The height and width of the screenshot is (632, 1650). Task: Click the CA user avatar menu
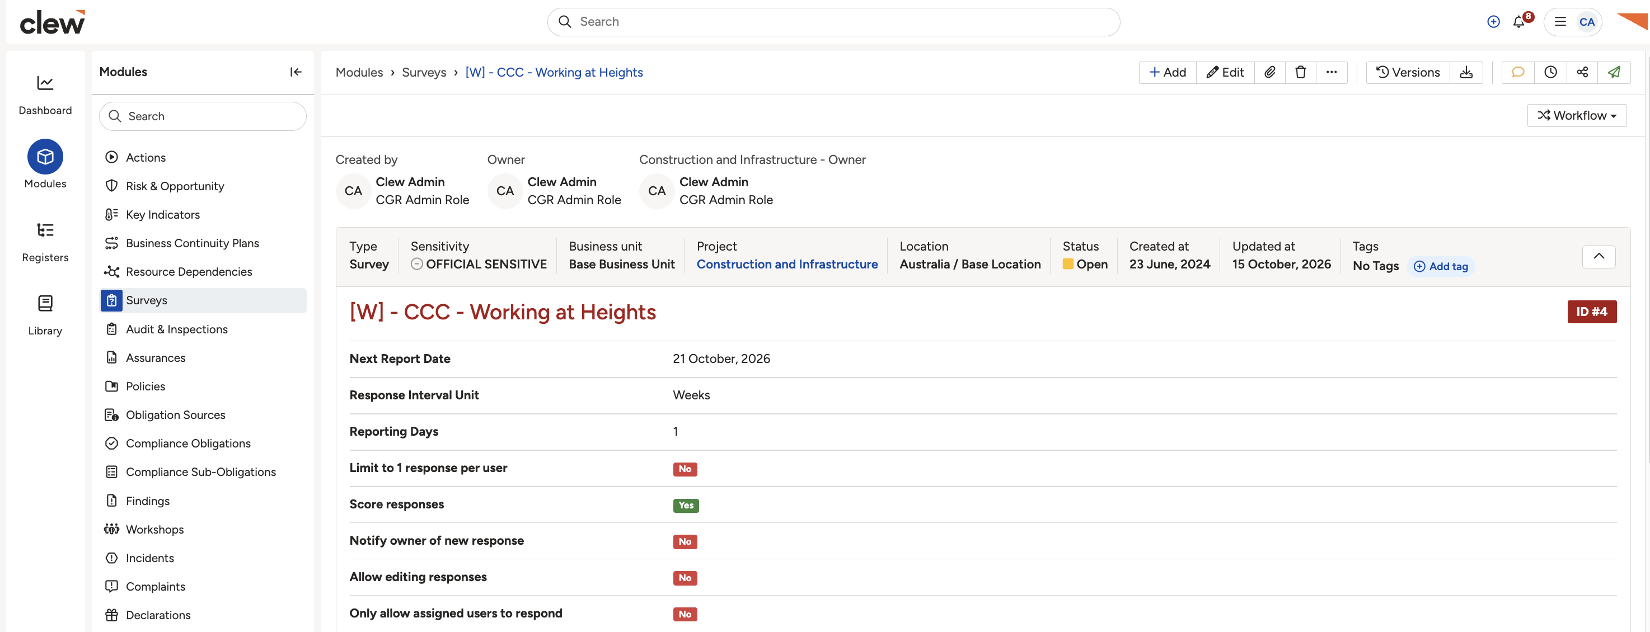1587,22
